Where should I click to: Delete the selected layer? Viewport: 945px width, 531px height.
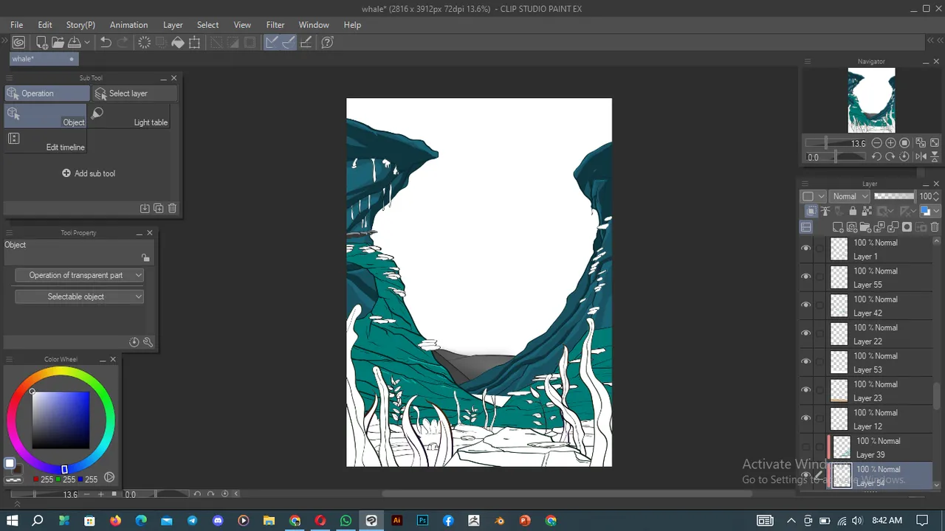[x=935, y=227]
